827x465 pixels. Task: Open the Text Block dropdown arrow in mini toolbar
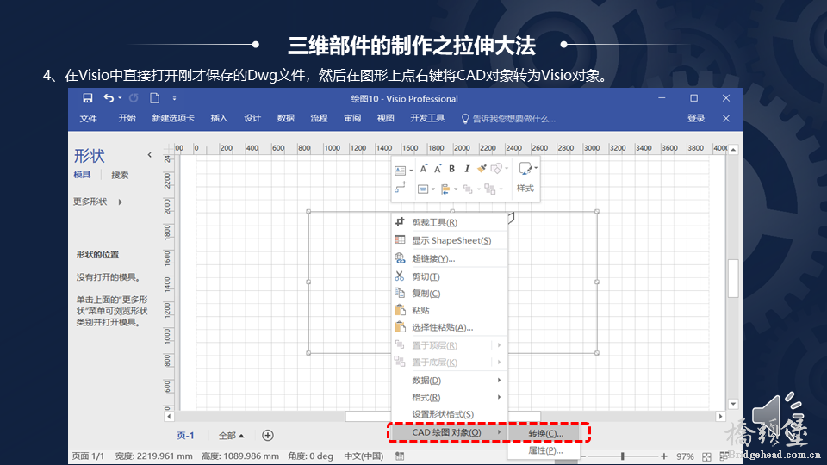pos(411,170)
